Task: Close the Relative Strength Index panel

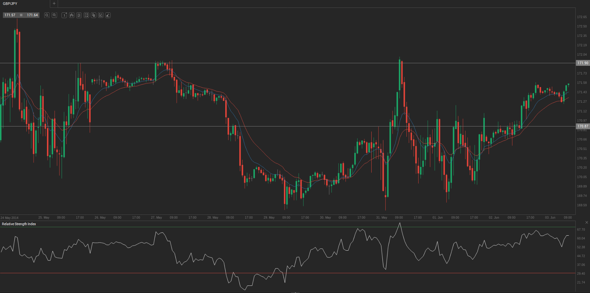Action: (x=587, y=222)
